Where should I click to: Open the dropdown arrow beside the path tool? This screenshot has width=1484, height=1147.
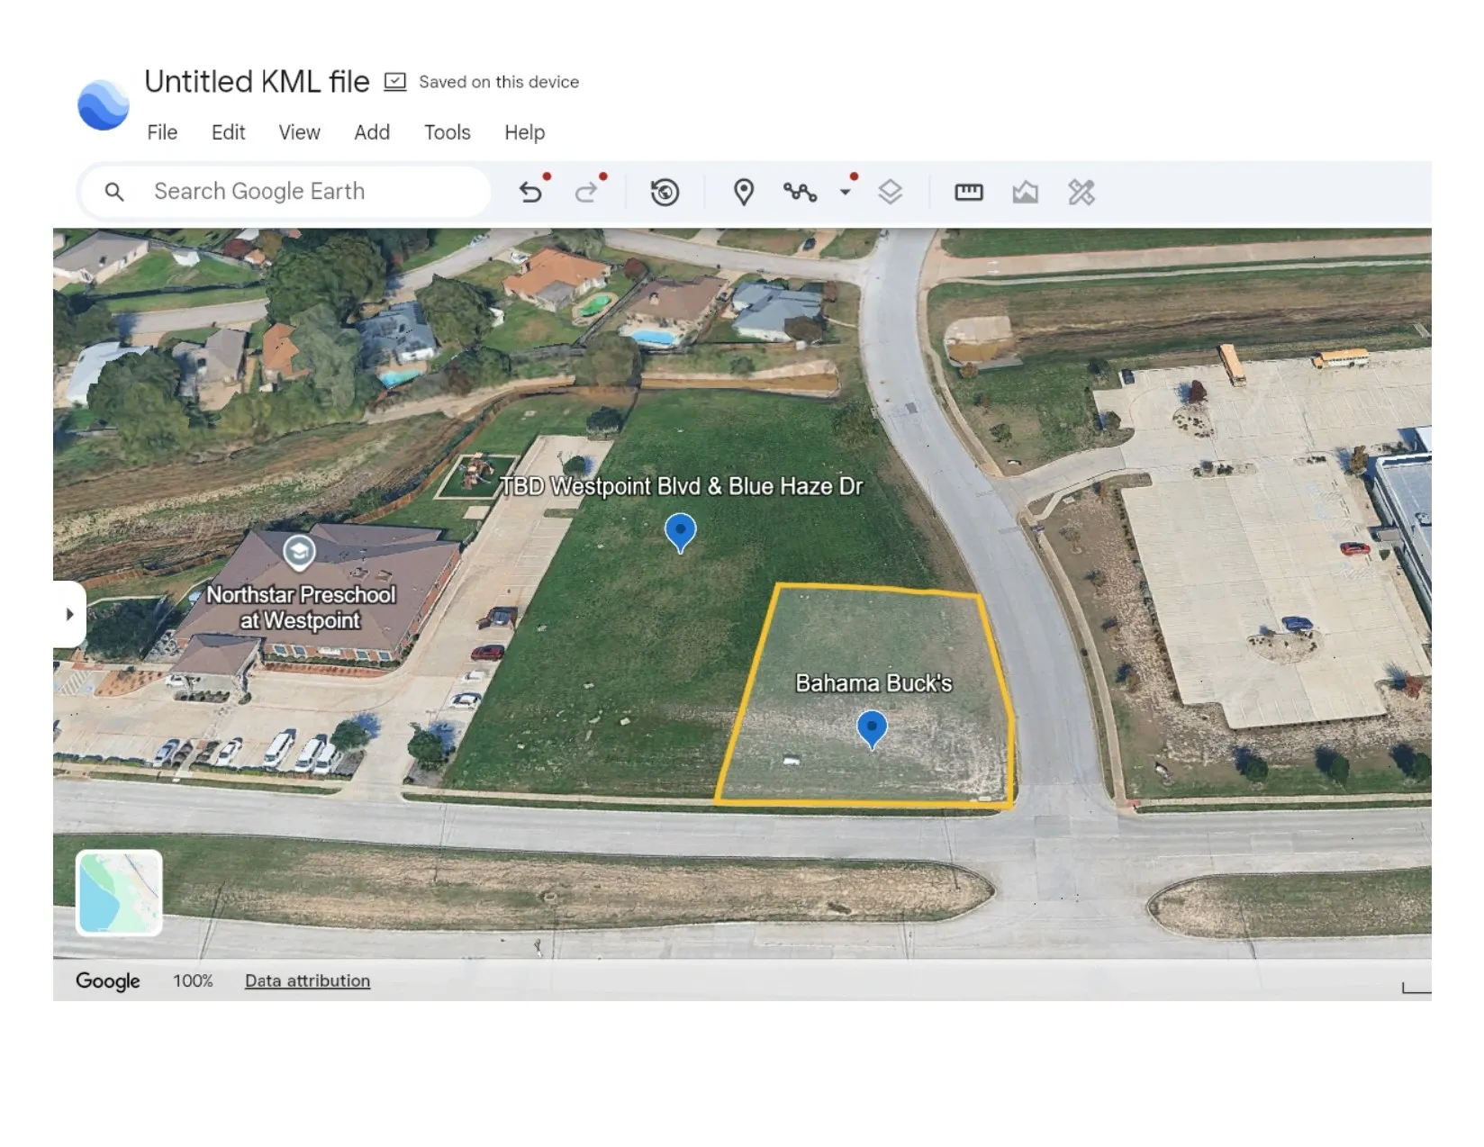(x=846, y=192)
